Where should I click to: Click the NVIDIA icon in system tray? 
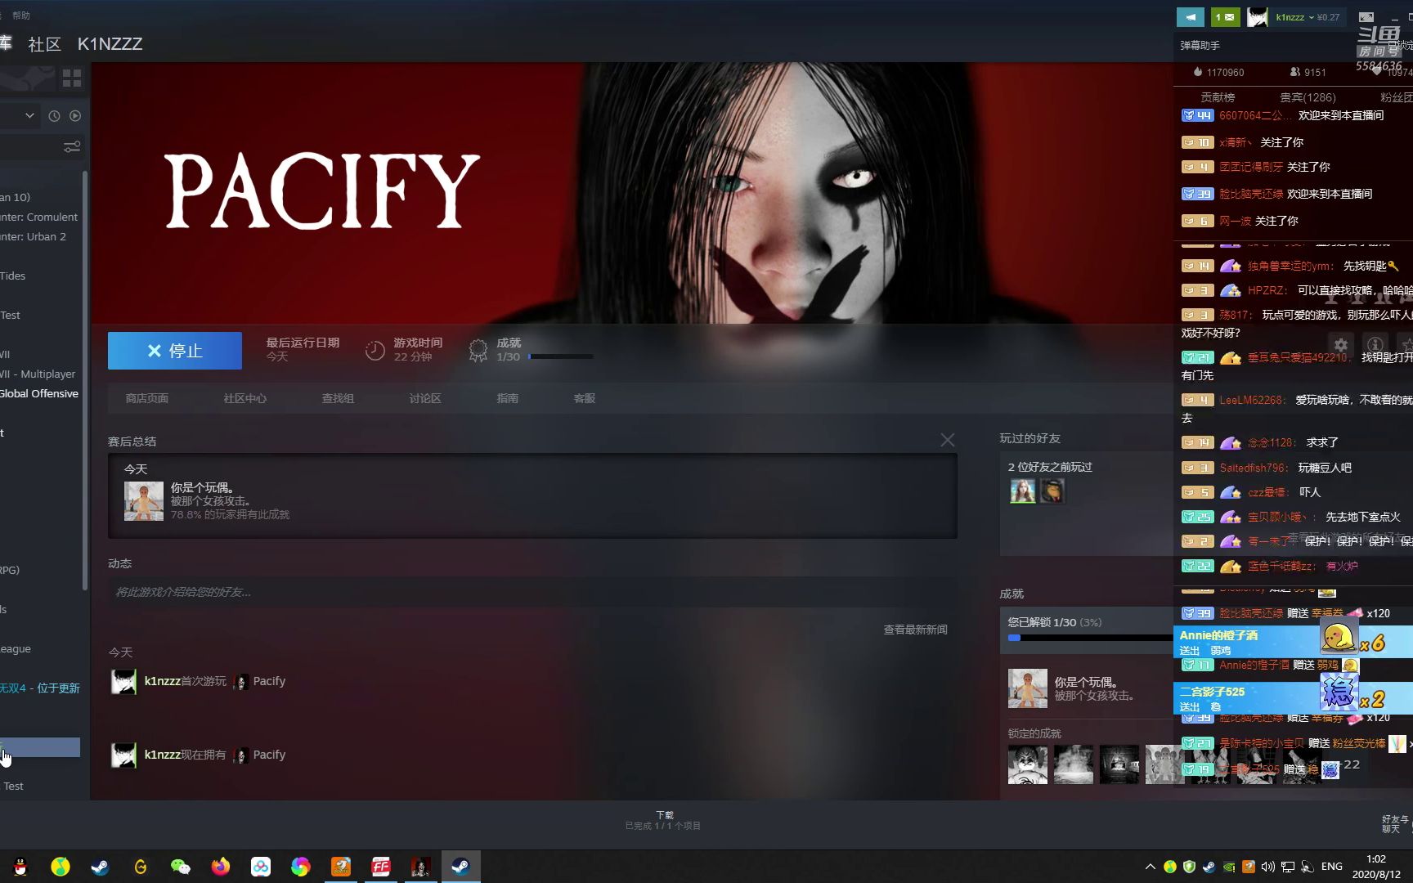(1229, 867)
